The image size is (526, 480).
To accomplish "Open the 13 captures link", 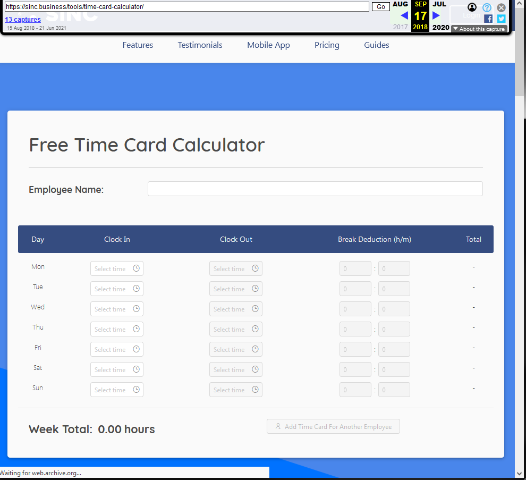I will tap(23, 20).
